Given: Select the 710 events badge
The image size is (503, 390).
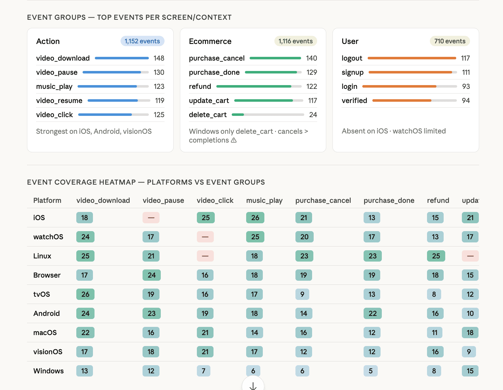Looking at the screenshot, I should (x=449, y=41).
